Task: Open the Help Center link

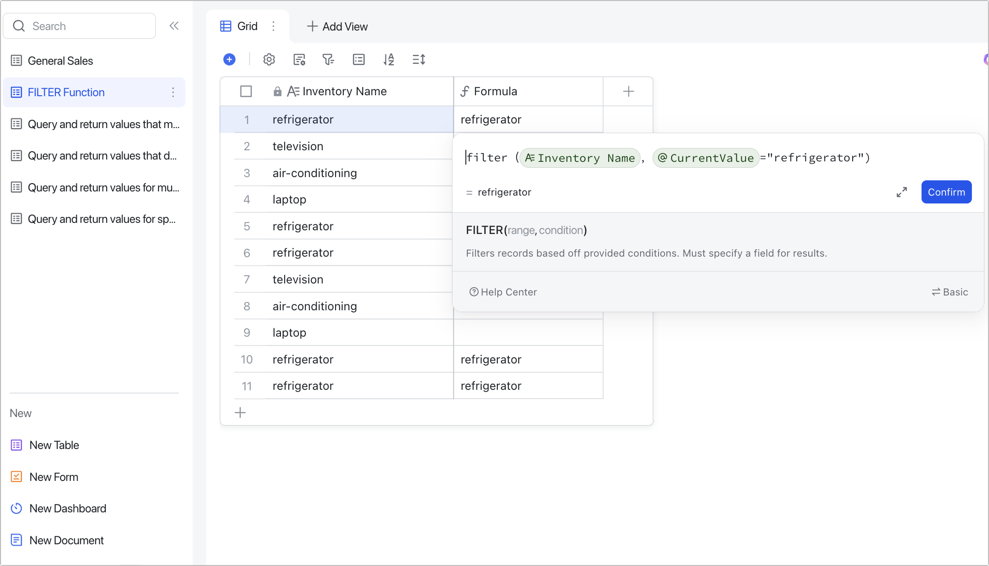Action: click(x=503, y=292)
